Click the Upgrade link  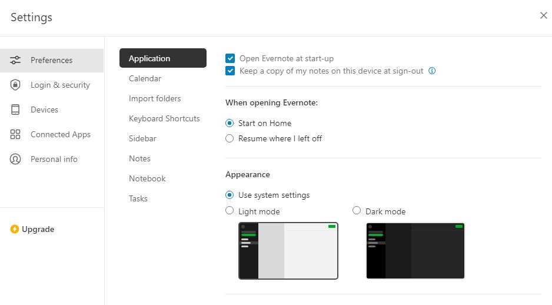[x=38, y=229]
